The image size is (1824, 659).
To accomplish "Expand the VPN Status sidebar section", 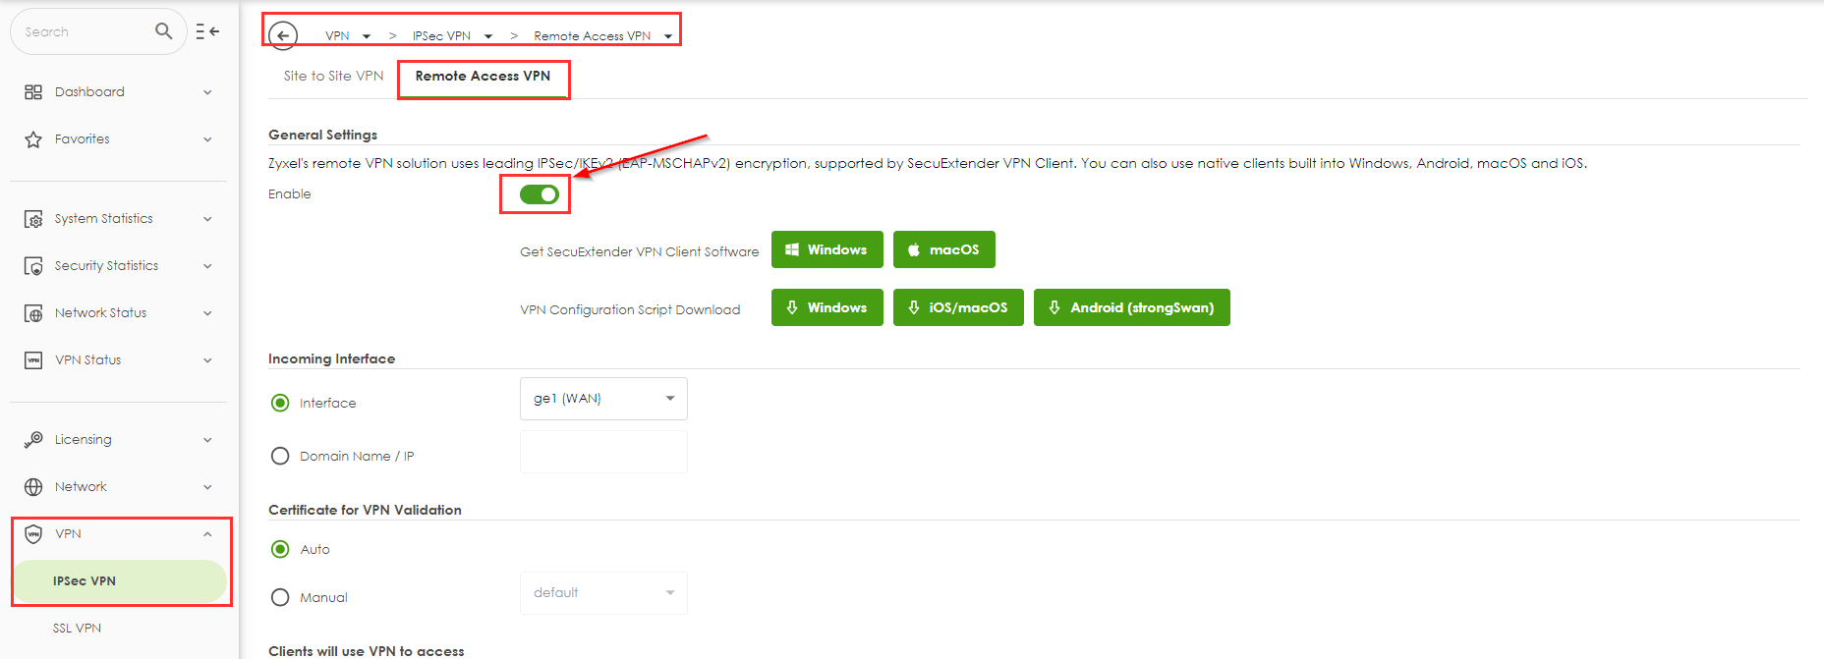I will (x=118, y=360).
